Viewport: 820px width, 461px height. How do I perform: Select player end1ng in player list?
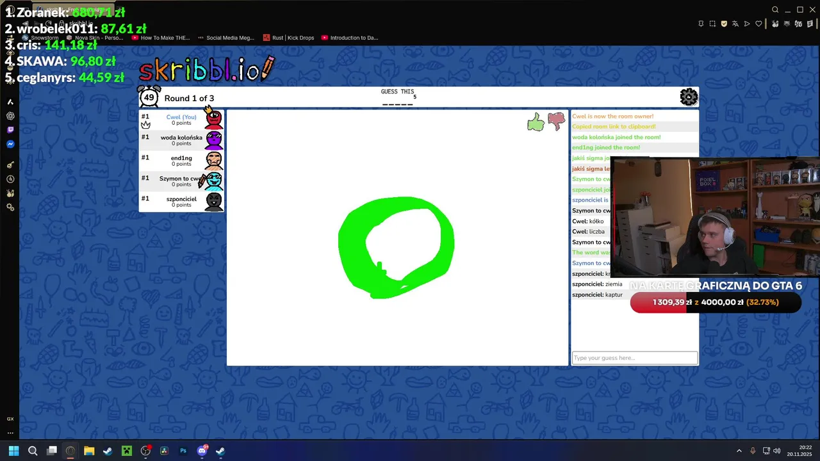pos(181,161)
